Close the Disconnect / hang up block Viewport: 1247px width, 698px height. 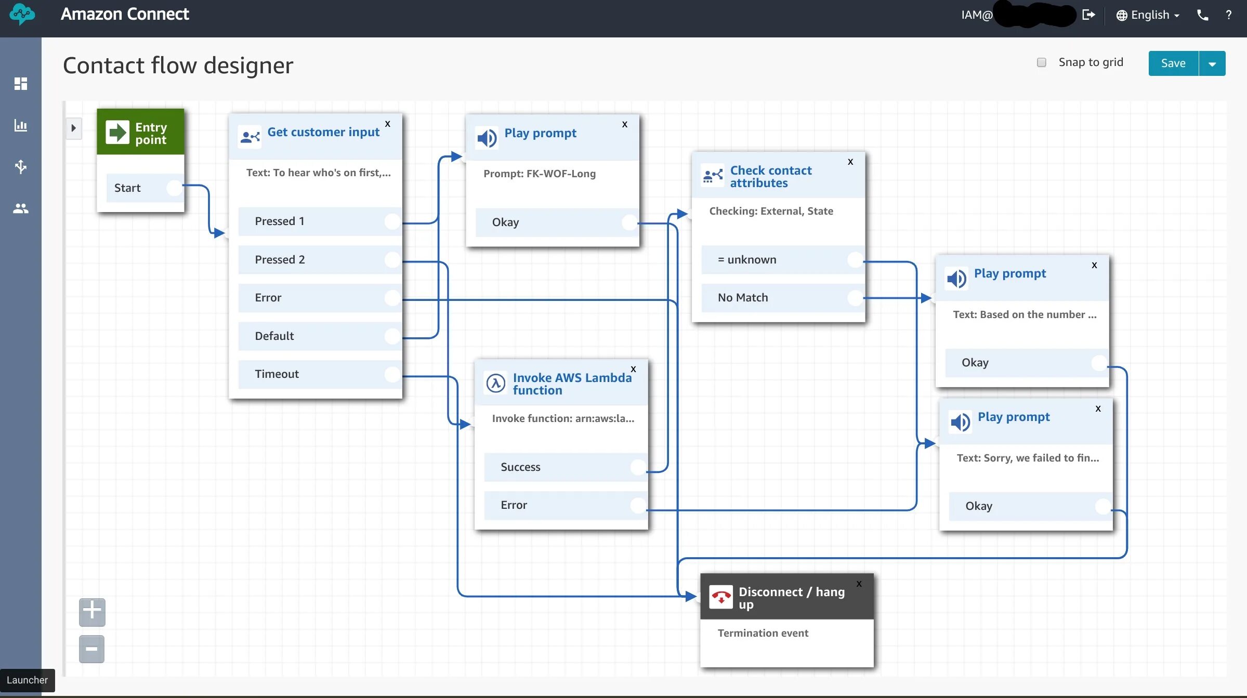click(x=859, y=584)
